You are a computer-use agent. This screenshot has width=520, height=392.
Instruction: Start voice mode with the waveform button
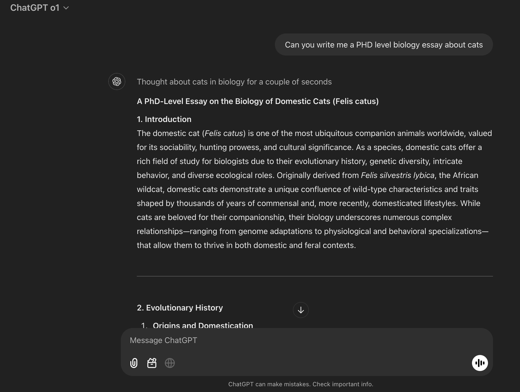480,363
